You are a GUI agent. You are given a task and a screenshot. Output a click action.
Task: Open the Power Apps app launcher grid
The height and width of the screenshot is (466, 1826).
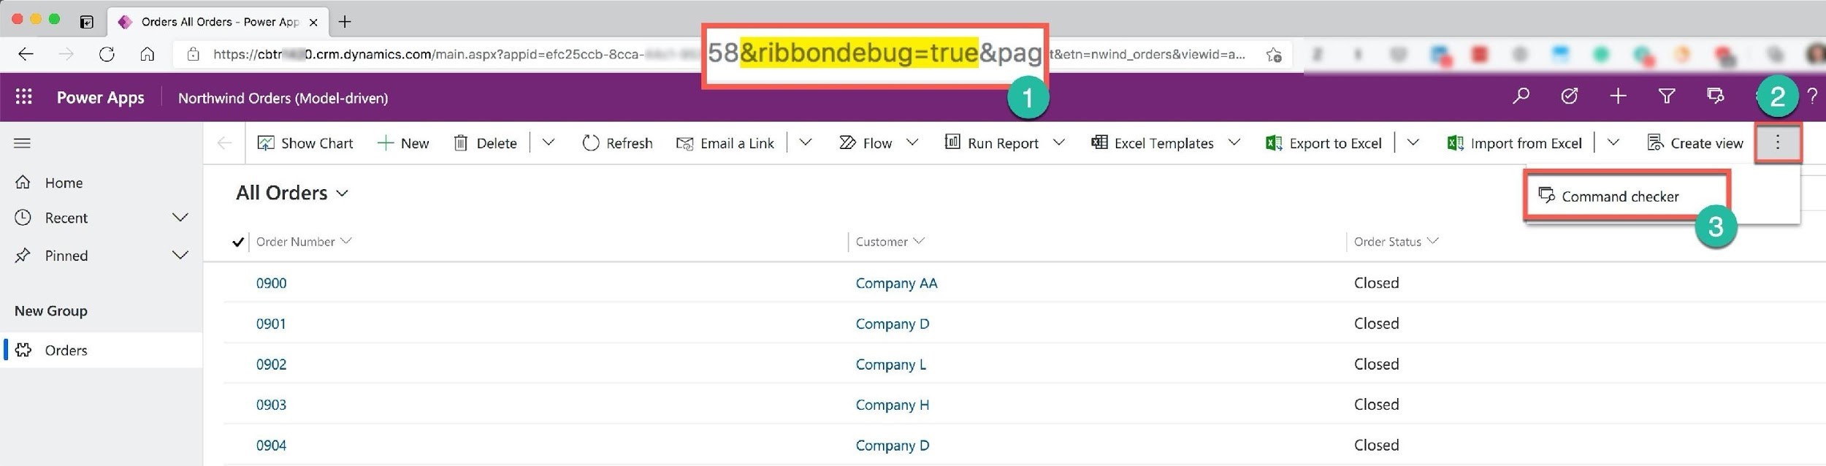[x=24, y=96]
